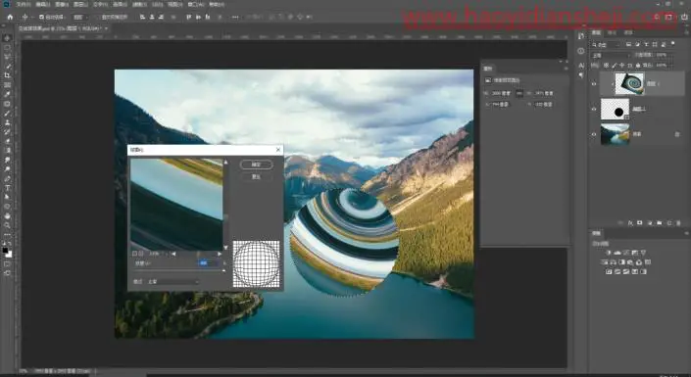Switch to the Channels tab
Viewport: 691px width, 377px height.
click(612, 32)
